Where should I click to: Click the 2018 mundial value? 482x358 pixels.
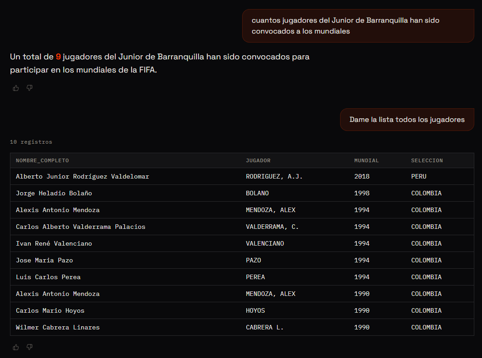click(x=362, y=176)
